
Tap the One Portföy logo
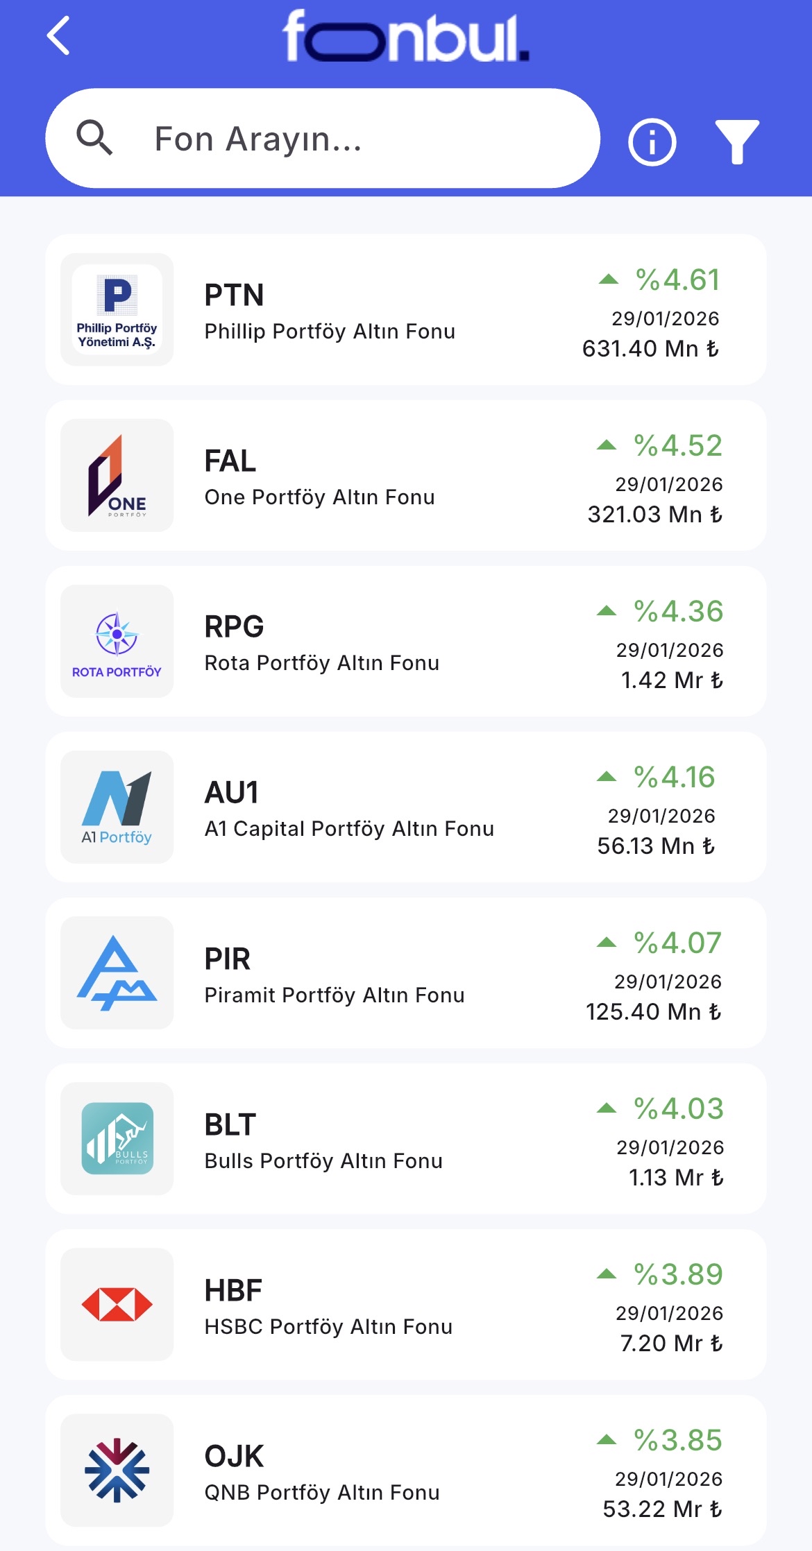click(x=117, y=475)
